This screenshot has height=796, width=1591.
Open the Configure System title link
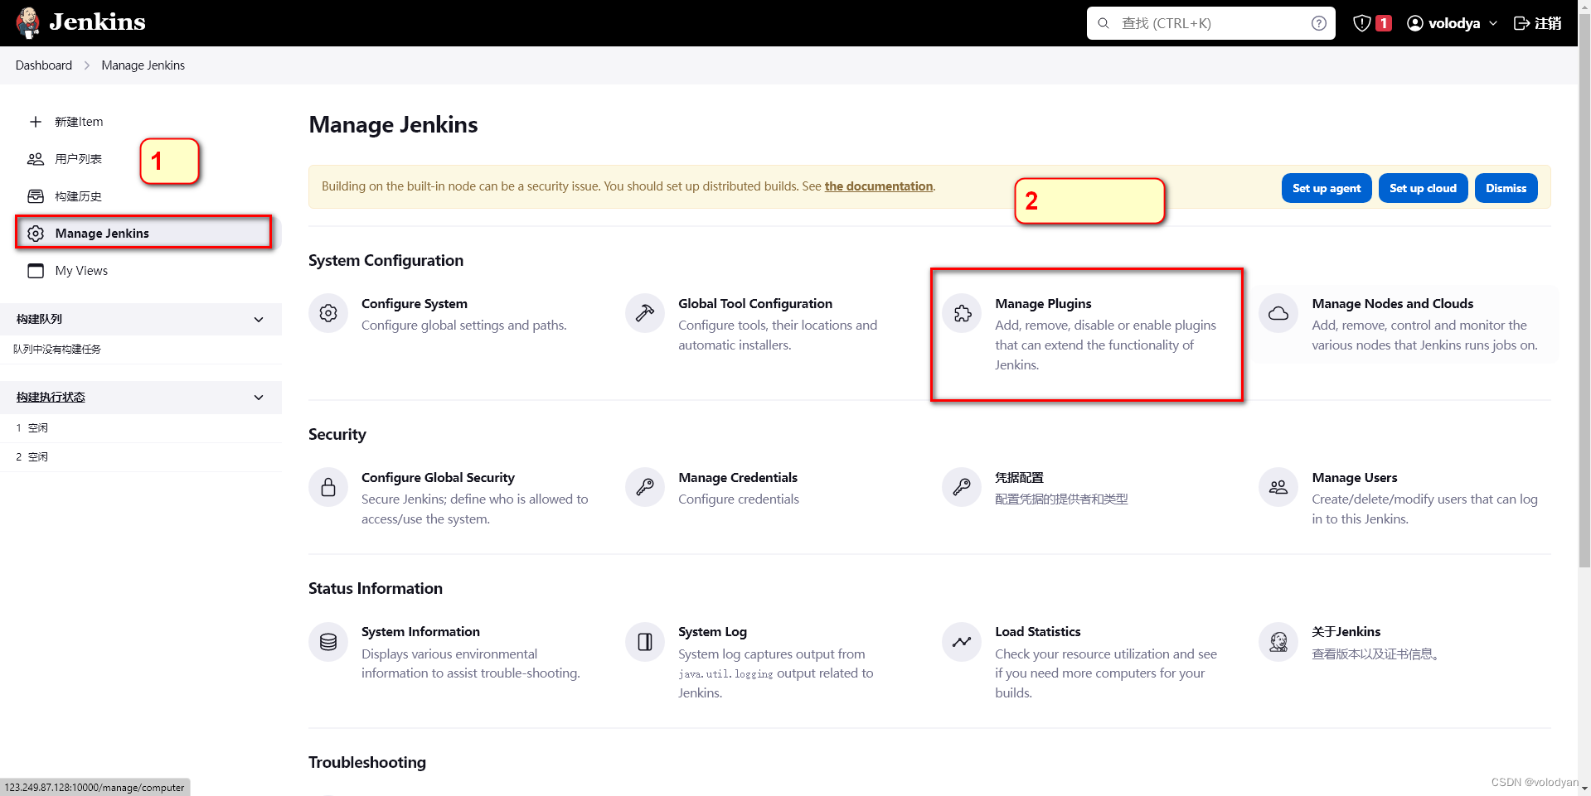pos(415,304)
